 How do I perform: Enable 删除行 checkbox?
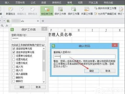pos(14,81)
